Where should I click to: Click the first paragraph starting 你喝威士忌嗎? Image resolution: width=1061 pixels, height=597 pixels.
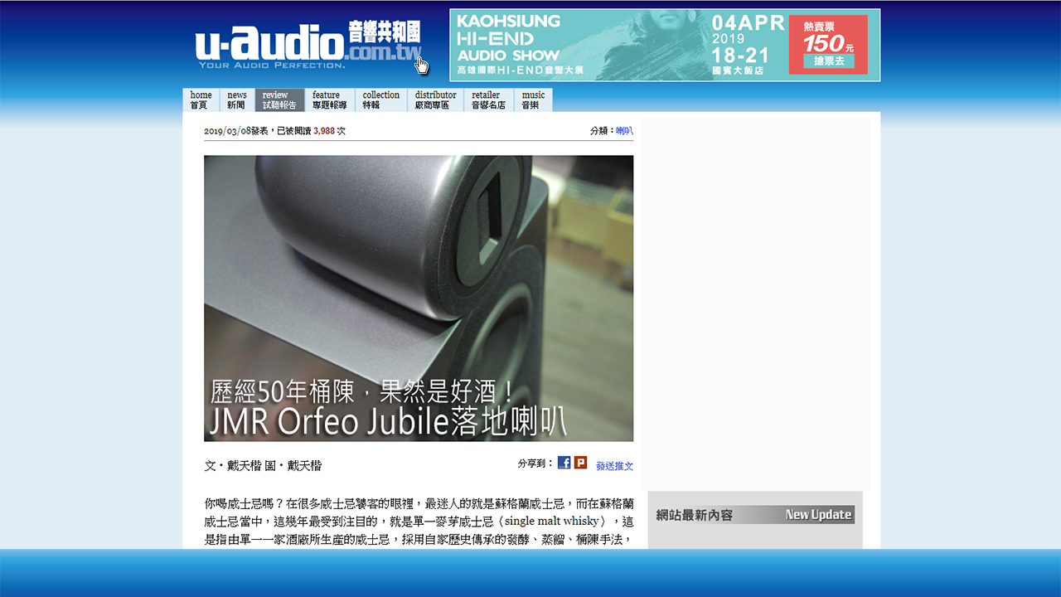coord(419,521)
